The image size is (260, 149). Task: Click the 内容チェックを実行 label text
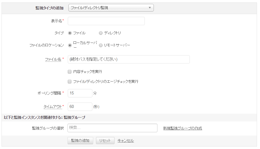pos(88,72)
